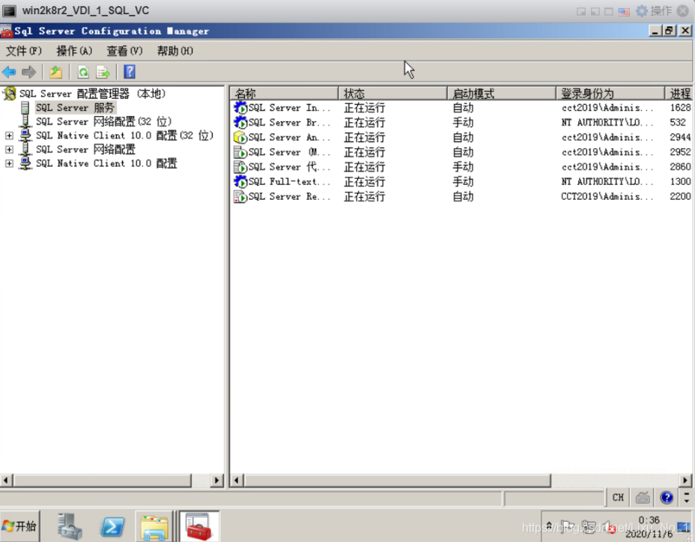Select the SQL Server Br... service icon
The height and width of the screenshot is (542, 695).
pyautogui.click(x=240, y=122)
